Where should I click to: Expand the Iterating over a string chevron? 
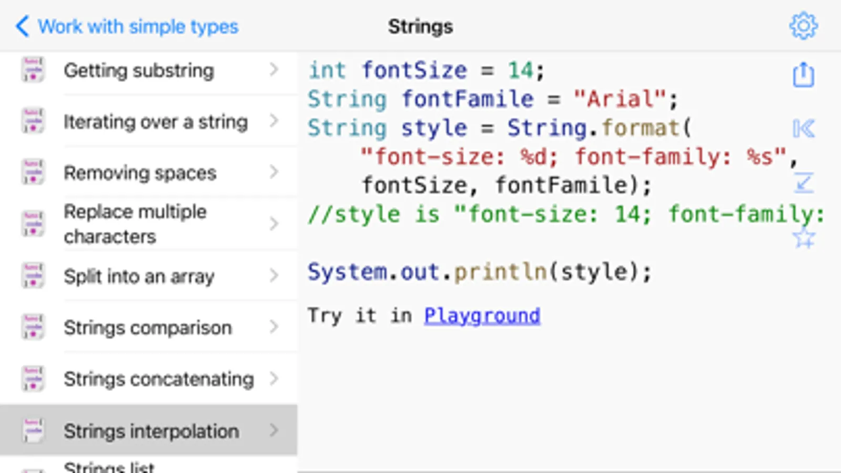pyautogui.click(x=273, y=121)
